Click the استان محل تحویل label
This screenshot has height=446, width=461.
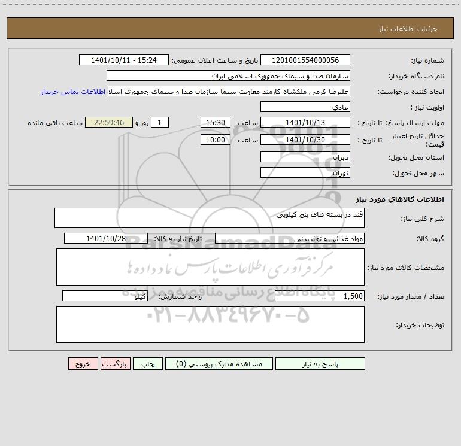tap(416, 158)
